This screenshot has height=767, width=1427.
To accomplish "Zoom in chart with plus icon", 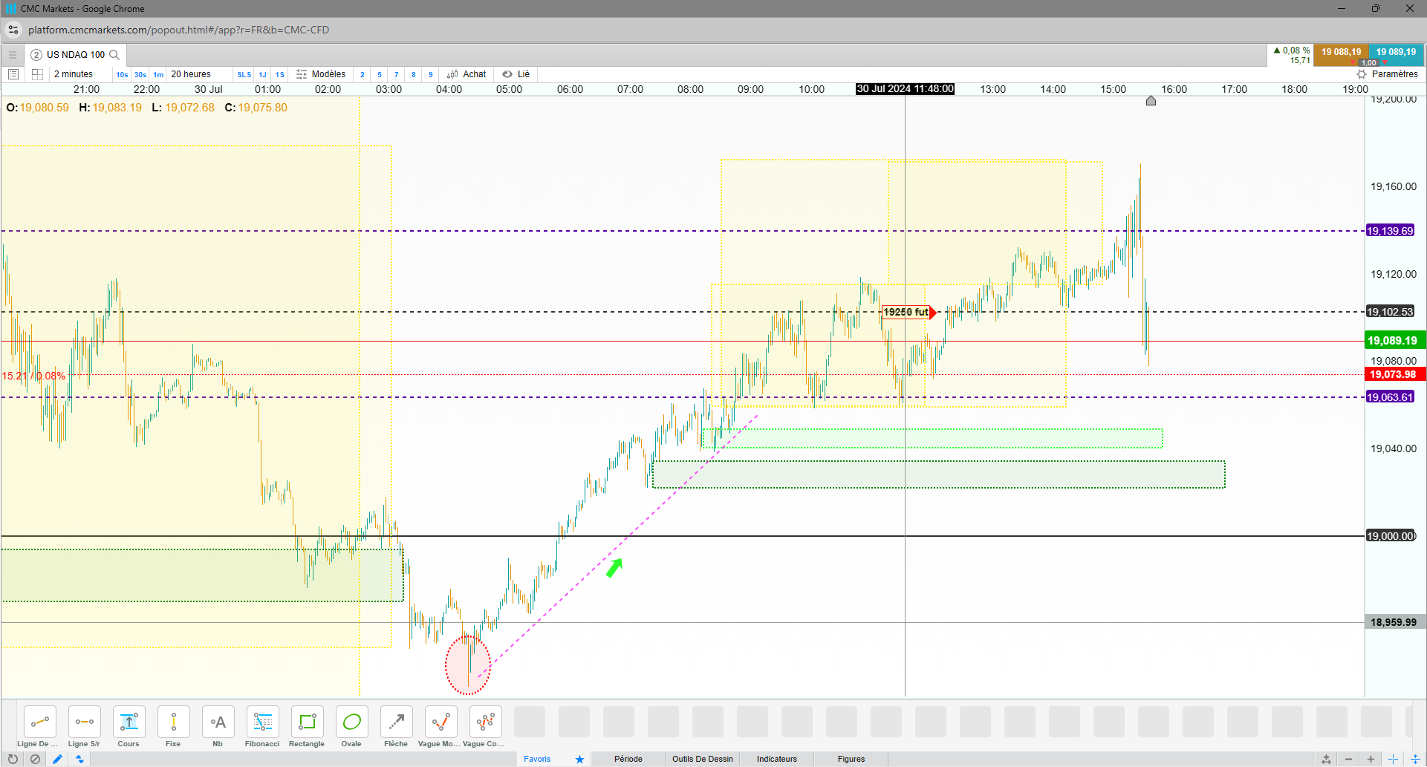I will pyautogui.click(x=1371, y=759).
